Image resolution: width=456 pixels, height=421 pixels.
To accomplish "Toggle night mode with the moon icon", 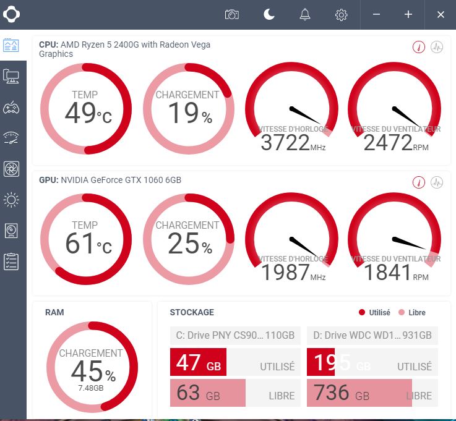I will [x=269, y=14].
